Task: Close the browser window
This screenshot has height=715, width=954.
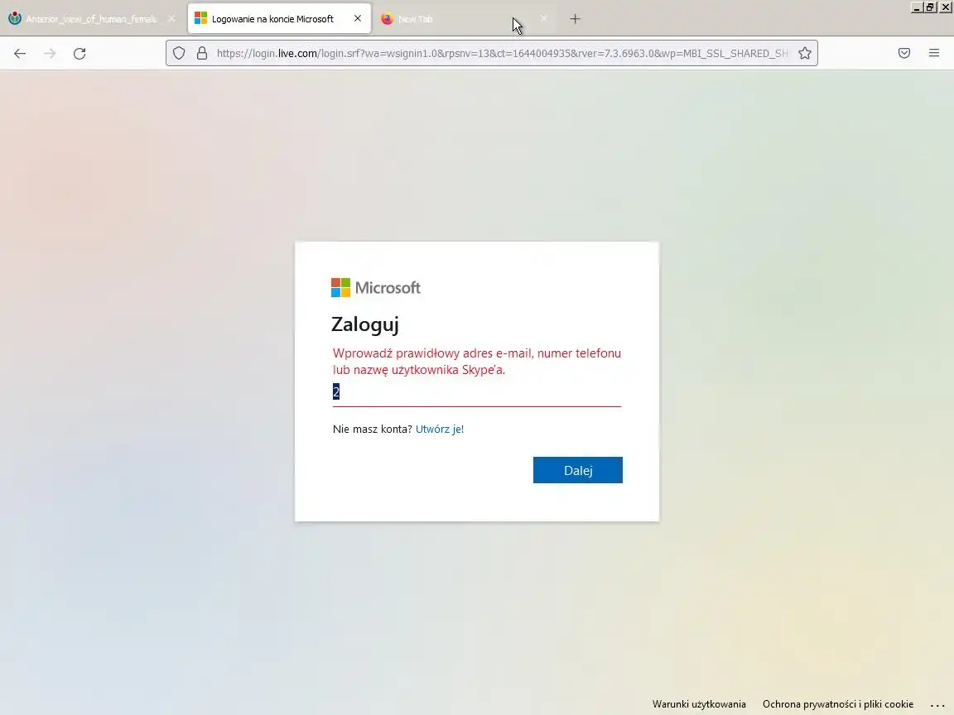Action: pos(946,7)
